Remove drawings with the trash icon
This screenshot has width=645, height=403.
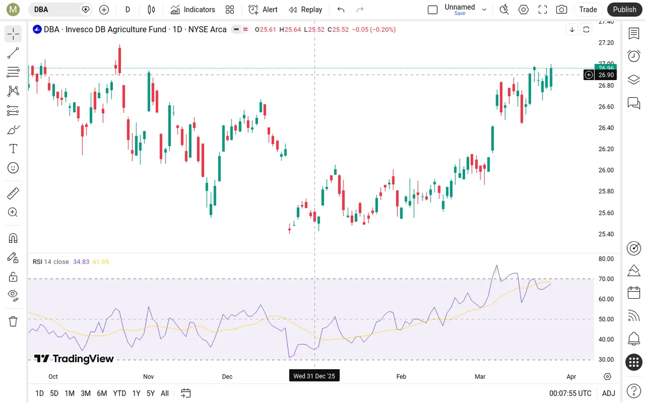coord(13,321)
